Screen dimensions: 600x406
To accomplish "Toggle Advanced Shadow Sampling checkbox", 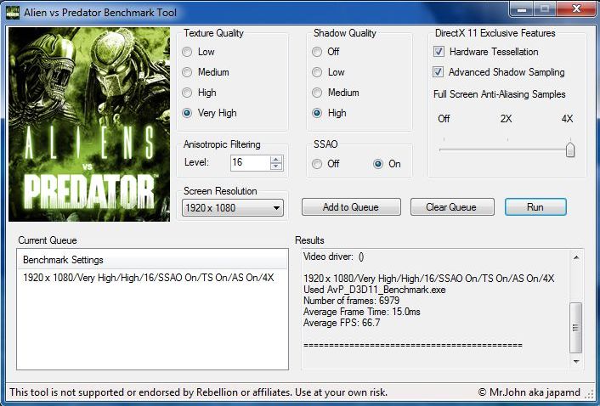I will tap(439, 72).
